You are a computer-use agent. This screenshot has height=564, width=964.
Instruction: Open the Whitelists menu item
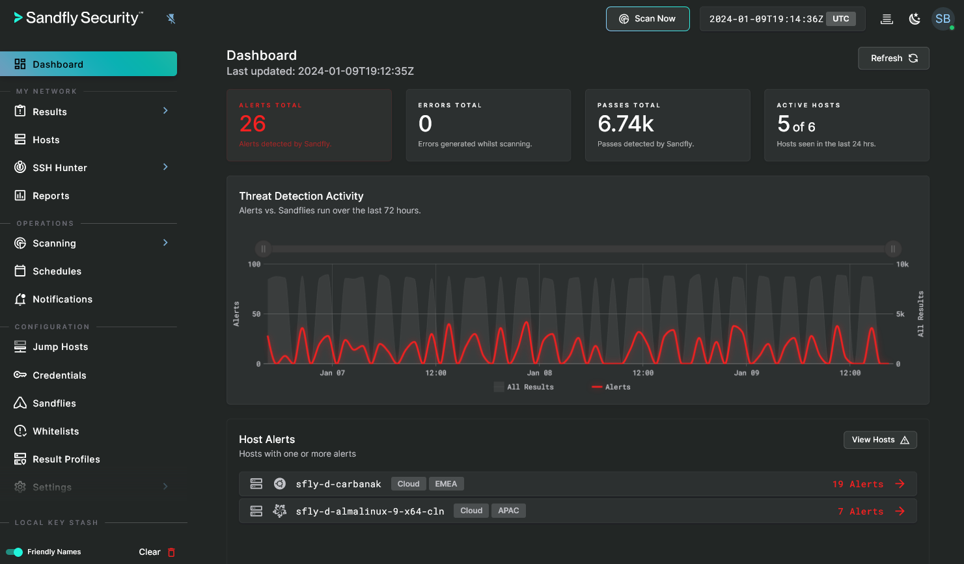(x=89, y=431)
